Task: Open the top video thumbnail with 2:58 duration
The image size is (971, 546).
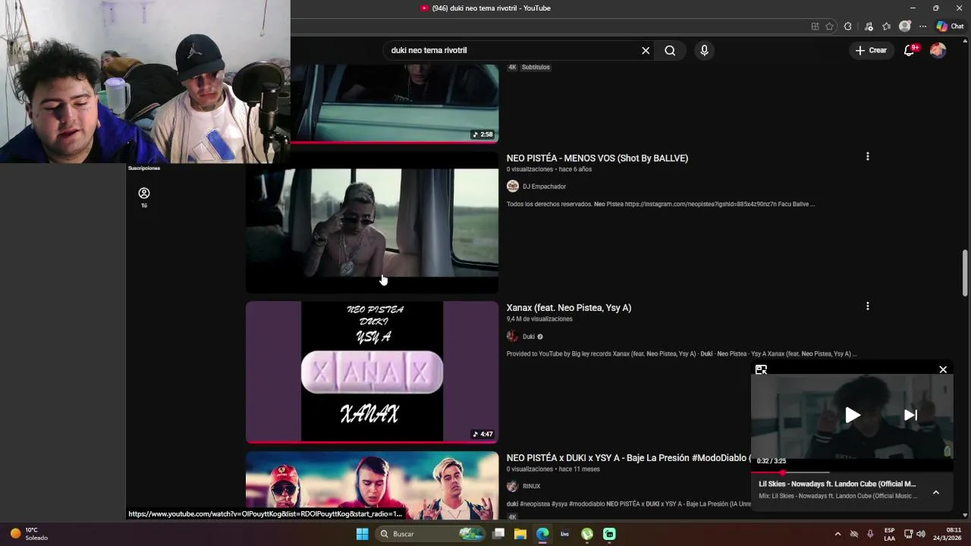Action: [394, 104]
